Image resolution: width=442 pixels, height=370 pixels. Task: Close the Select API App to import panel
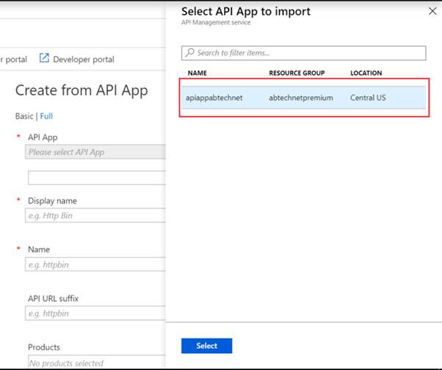coord(432,11)
